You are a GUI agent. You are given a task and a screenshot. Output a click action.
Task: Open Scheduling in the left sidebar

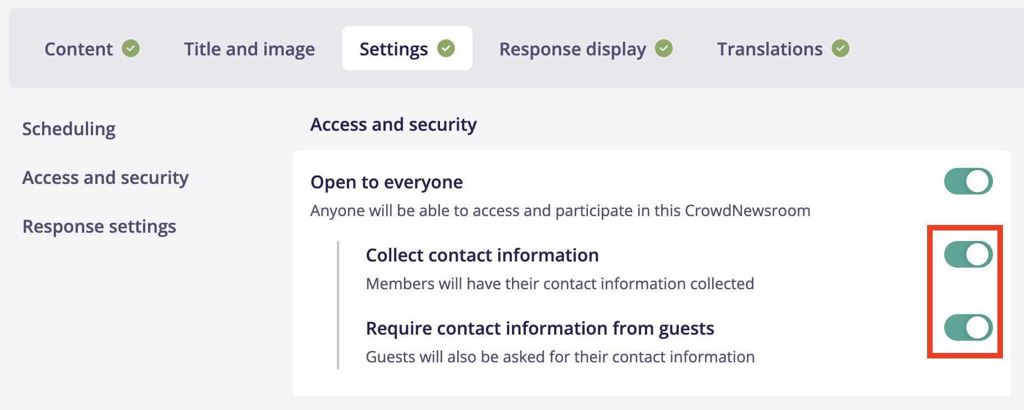pyautogui.click(x=69, y=129)
